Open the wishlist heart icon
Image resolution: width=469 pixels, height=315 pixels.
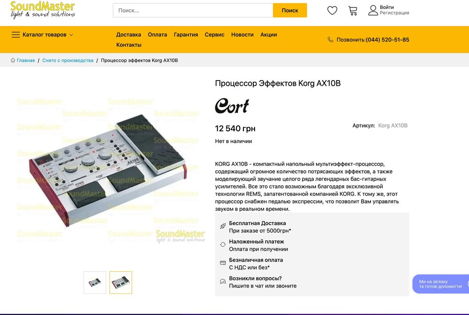[332, 10]
